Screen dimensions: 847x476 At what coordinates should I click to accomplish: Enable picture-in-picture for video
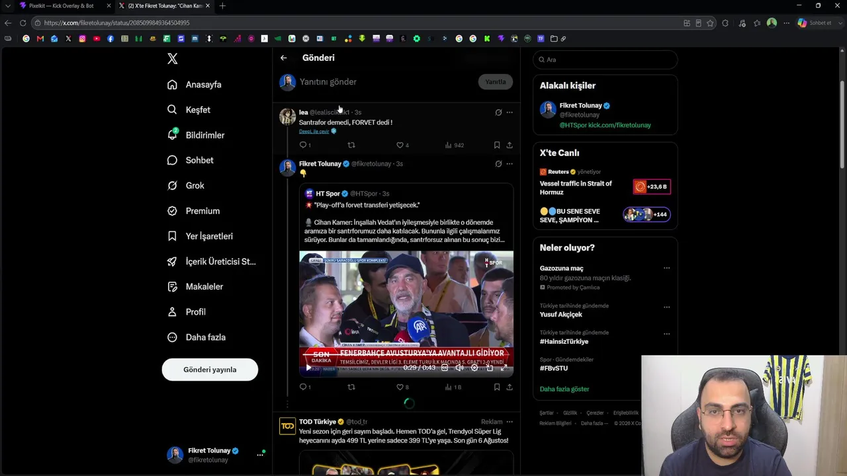pyautogui.click(x=489, y=368)
